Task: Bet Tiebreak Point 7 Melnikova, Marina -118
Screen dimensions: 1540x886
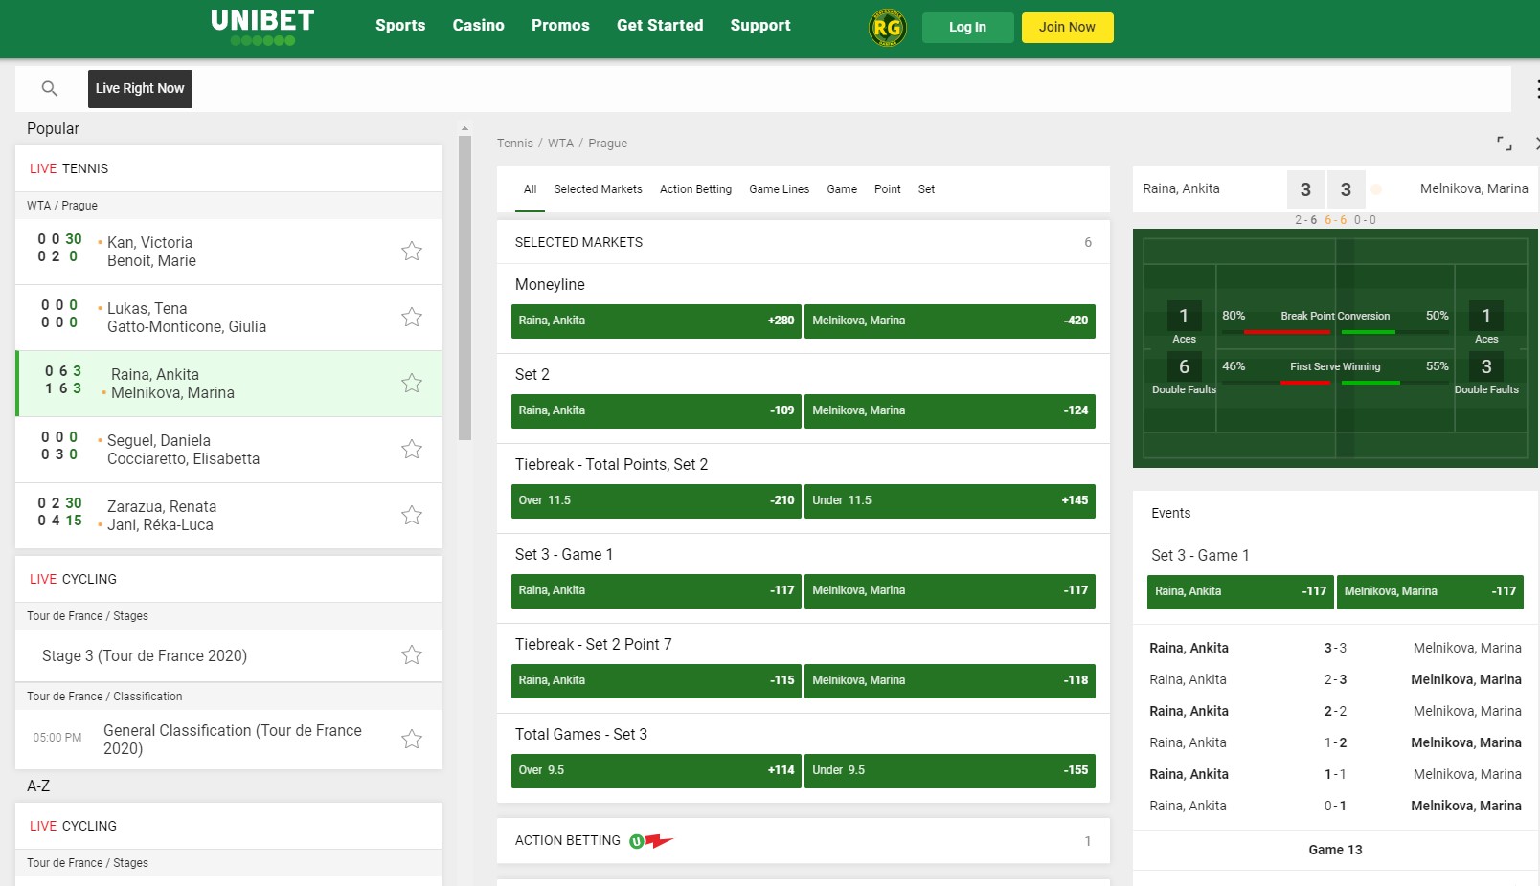Action: [950, 681]
